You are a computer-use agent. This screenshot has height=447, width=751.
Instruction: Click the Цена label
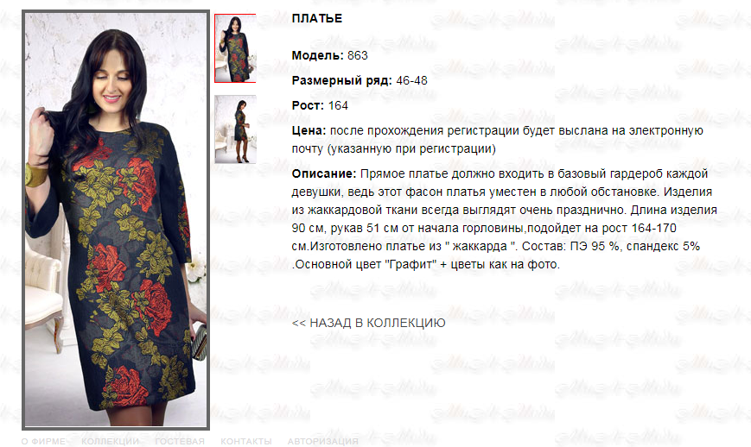(x=309, y=130)
